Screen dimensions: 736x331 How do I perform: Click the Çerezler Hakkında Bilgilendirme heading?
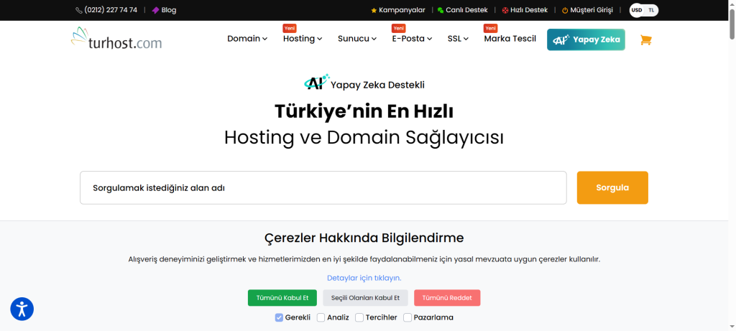(364, 238)
